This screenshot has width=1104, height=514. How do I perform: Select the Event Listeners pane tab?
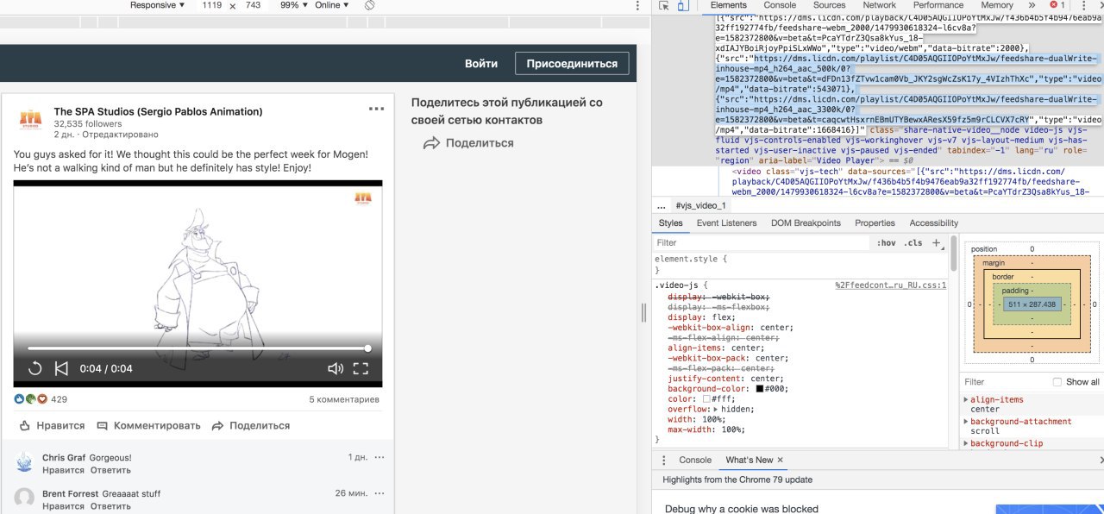pos(726,223)
